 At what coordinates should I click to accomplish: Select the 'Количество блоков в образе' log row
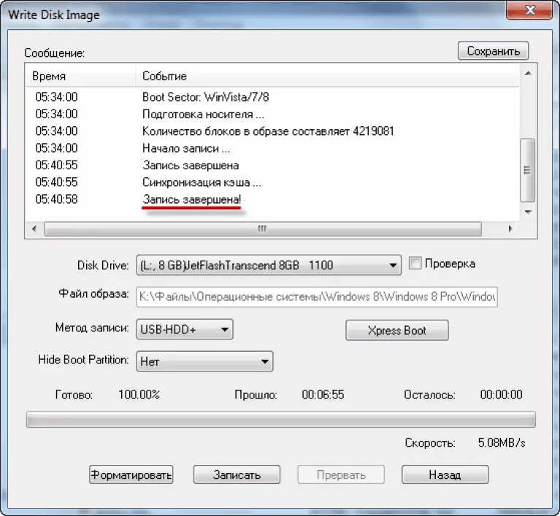[272, 131]
